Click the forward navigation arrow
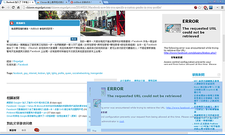 8,7
